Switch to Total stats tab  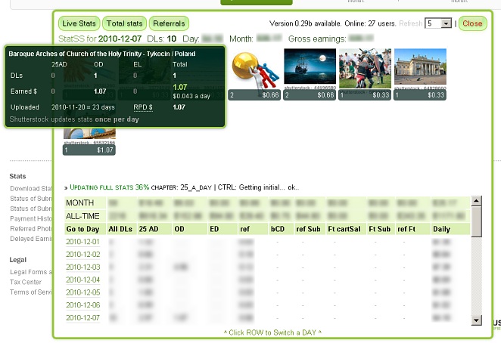pos(124,23)
